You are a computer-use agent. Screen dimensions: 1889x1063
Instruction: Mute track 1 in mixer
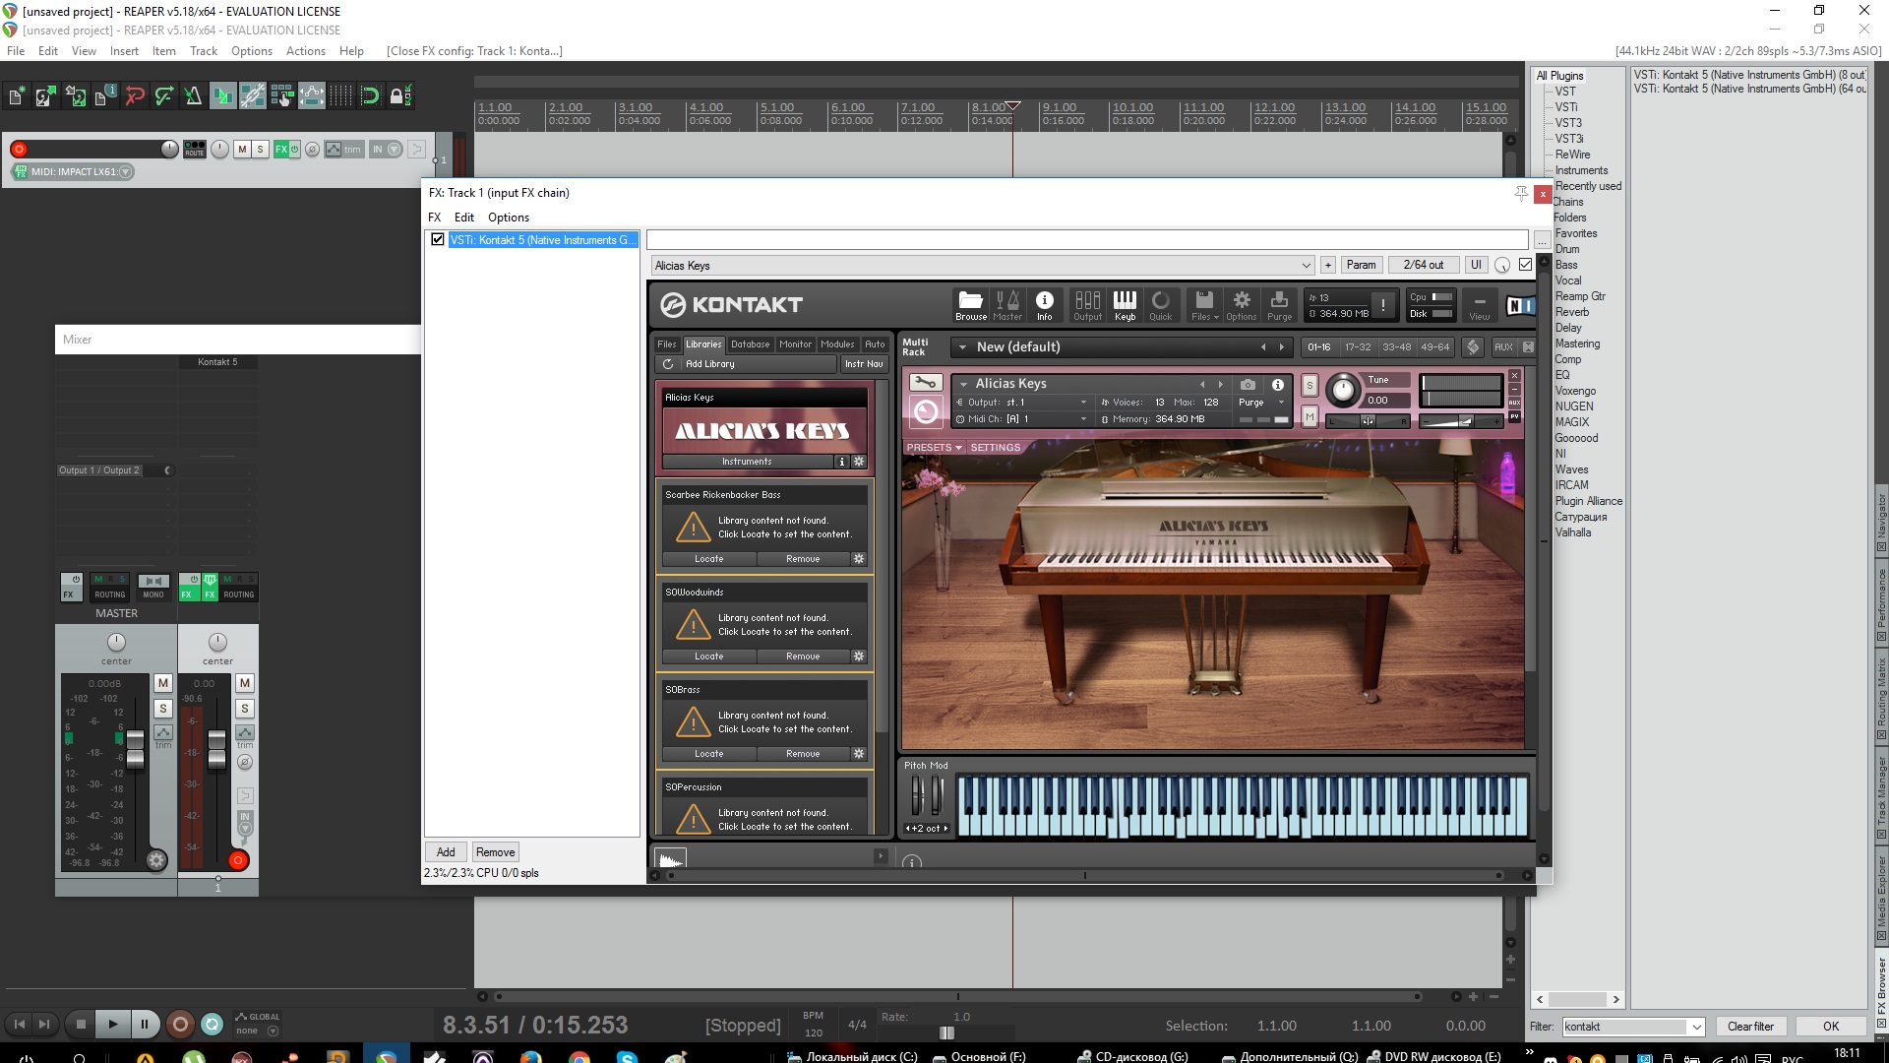click(245, 682)
